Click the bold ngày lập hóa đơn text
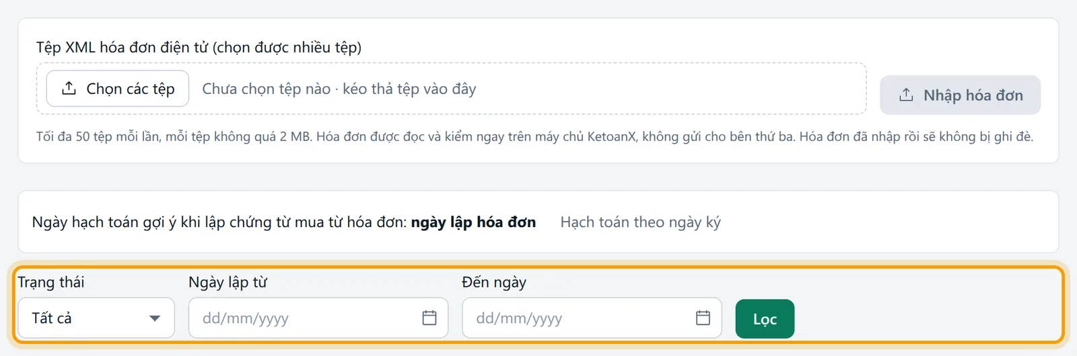Screen dimensions: 1077x356 pos(473,222)
